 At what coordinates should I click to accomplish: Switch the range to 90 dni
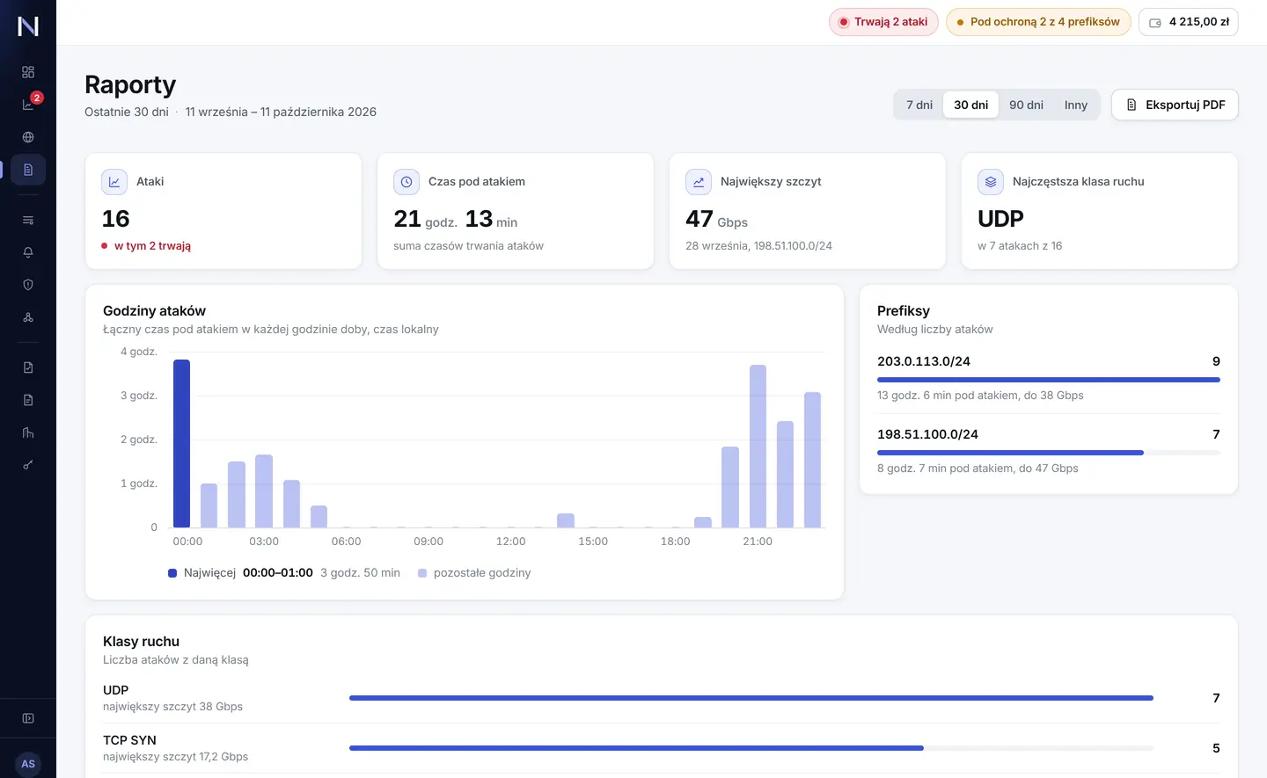pyautogui.click(x=1026, y=105)
